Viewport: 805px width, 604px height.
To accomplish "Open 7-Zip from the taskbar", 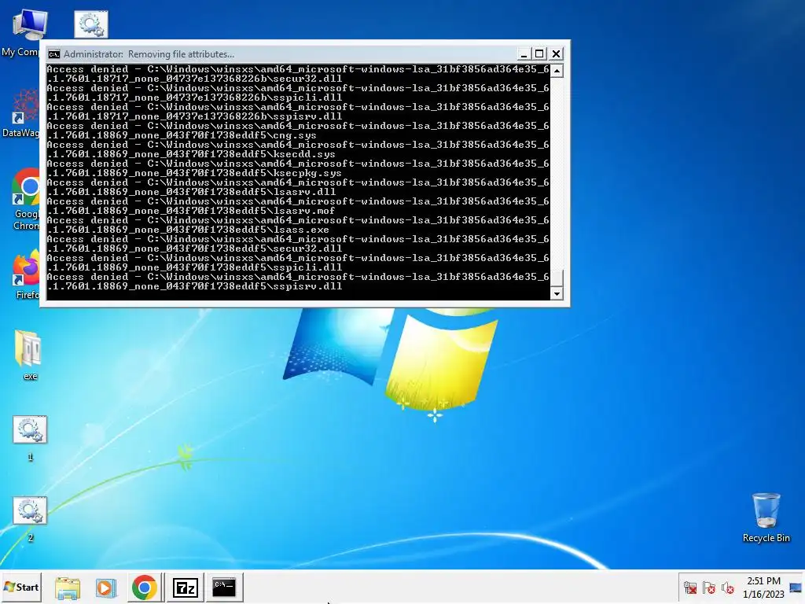I will pyautogui.click(x=186, y=587).
